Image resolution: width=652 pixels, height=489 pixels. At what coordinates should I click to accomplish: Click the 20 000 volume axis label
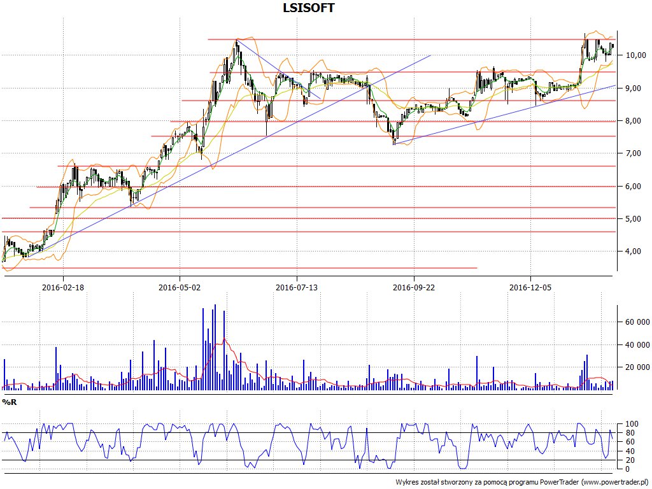[x=637, y=367]
